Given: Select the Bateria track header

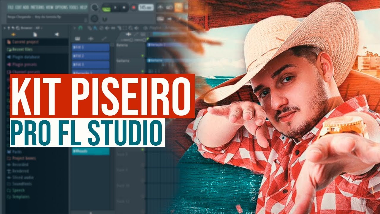Looking at the screenshot, I should coord(130,50).
